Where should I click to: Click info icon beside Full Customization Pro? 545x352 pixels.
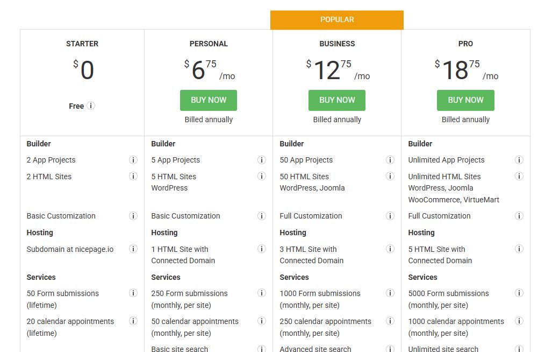tap(519, 216)
